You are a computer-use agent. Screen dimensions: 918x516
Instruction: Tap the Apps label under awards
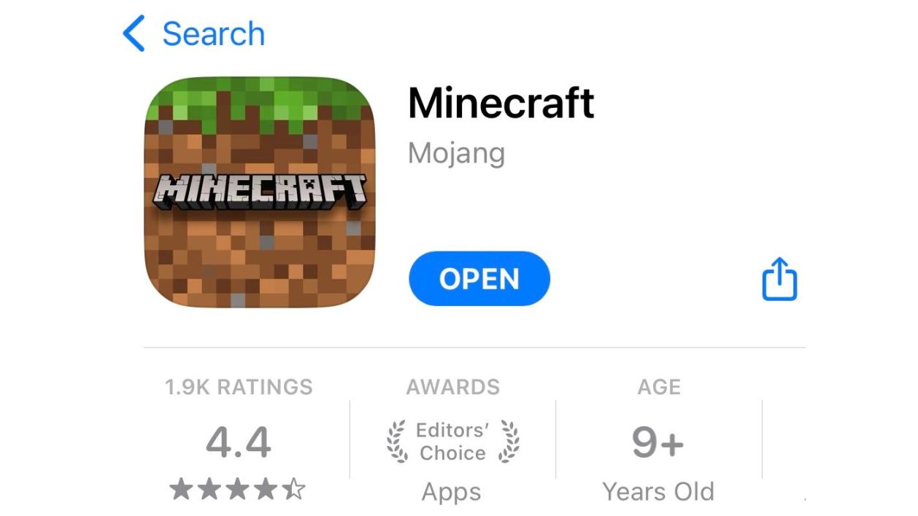coord(451,493)
